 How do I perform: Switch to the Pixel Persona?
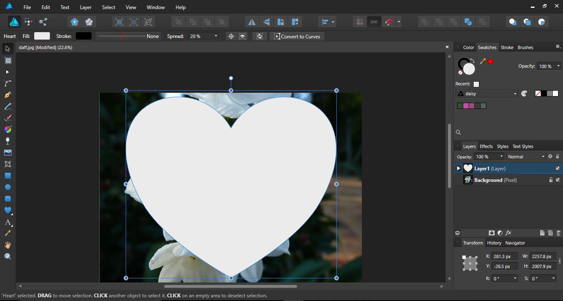28,22
